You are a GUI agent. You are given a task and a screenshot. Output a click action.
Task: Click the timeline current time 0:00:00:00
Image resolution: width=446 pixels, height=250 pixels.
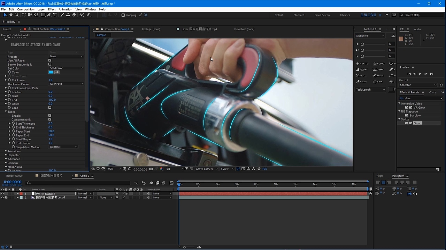pos(13,182)
